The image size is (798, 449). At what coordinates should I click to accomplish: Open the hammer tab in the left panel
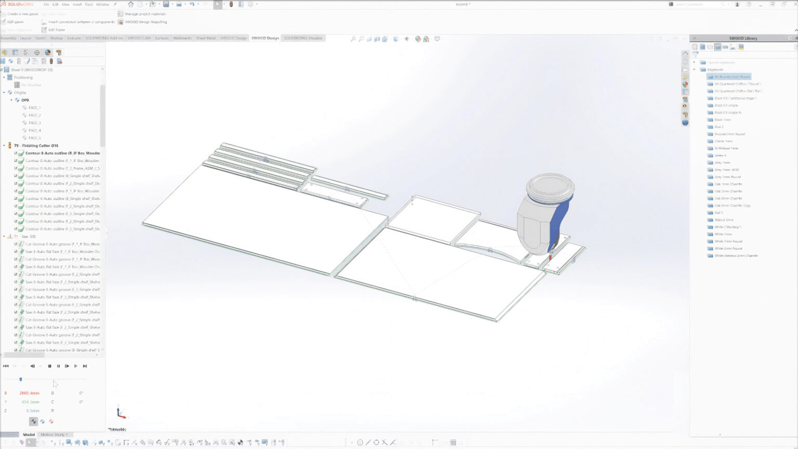click(58, 52)
